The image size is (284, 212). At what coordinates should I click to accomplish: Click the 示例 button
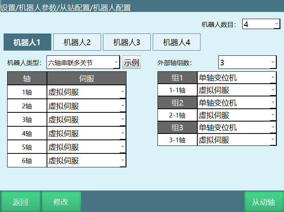coord(131,63)
